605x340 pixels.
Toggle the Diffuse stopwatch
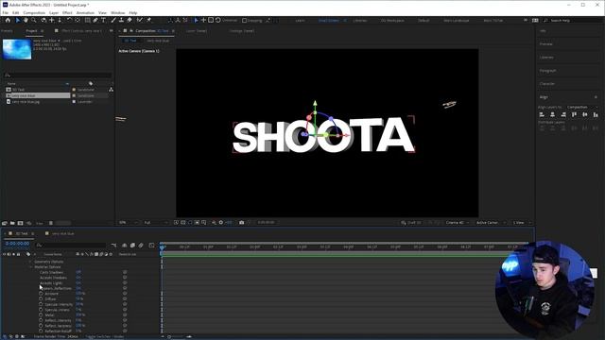[41, 298]
